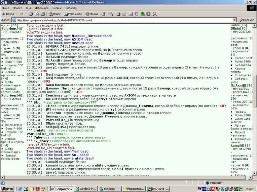Viewport: 257px width, 192px height.
Task: Click the vertical scrollbar down arrow
Action: (254, 173)
